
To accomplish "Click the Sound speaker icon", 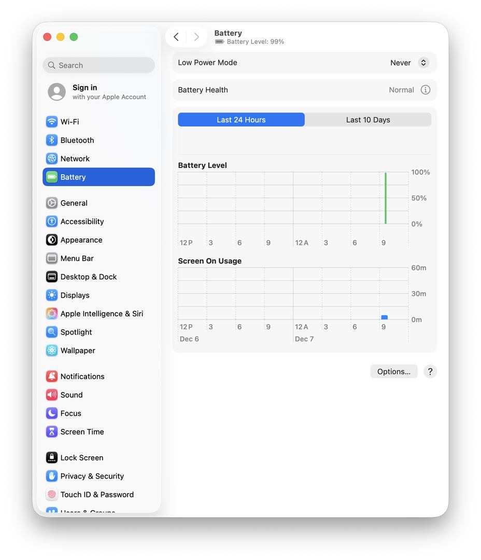I will click(52, 395).
